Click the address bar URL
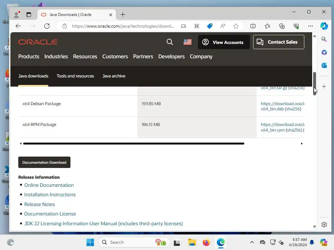The image size is (334, 250). 123,26
